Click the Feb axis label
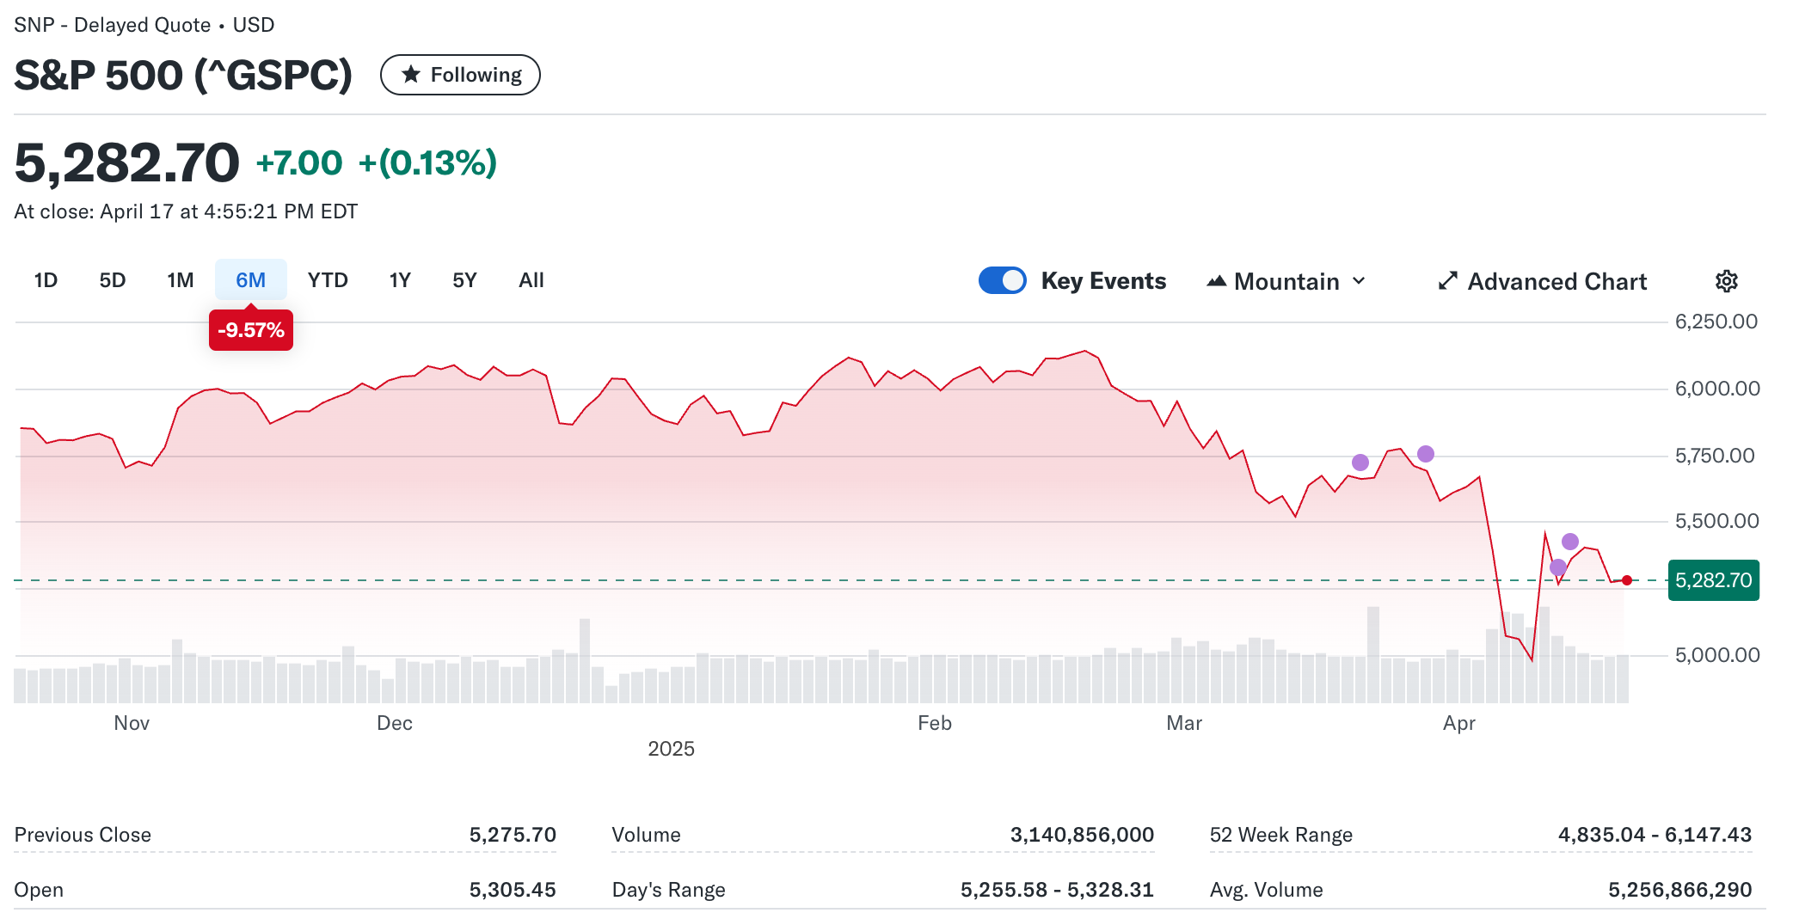Image resolution: width=1799 pixels, height=913 pixels. [935, 723]
